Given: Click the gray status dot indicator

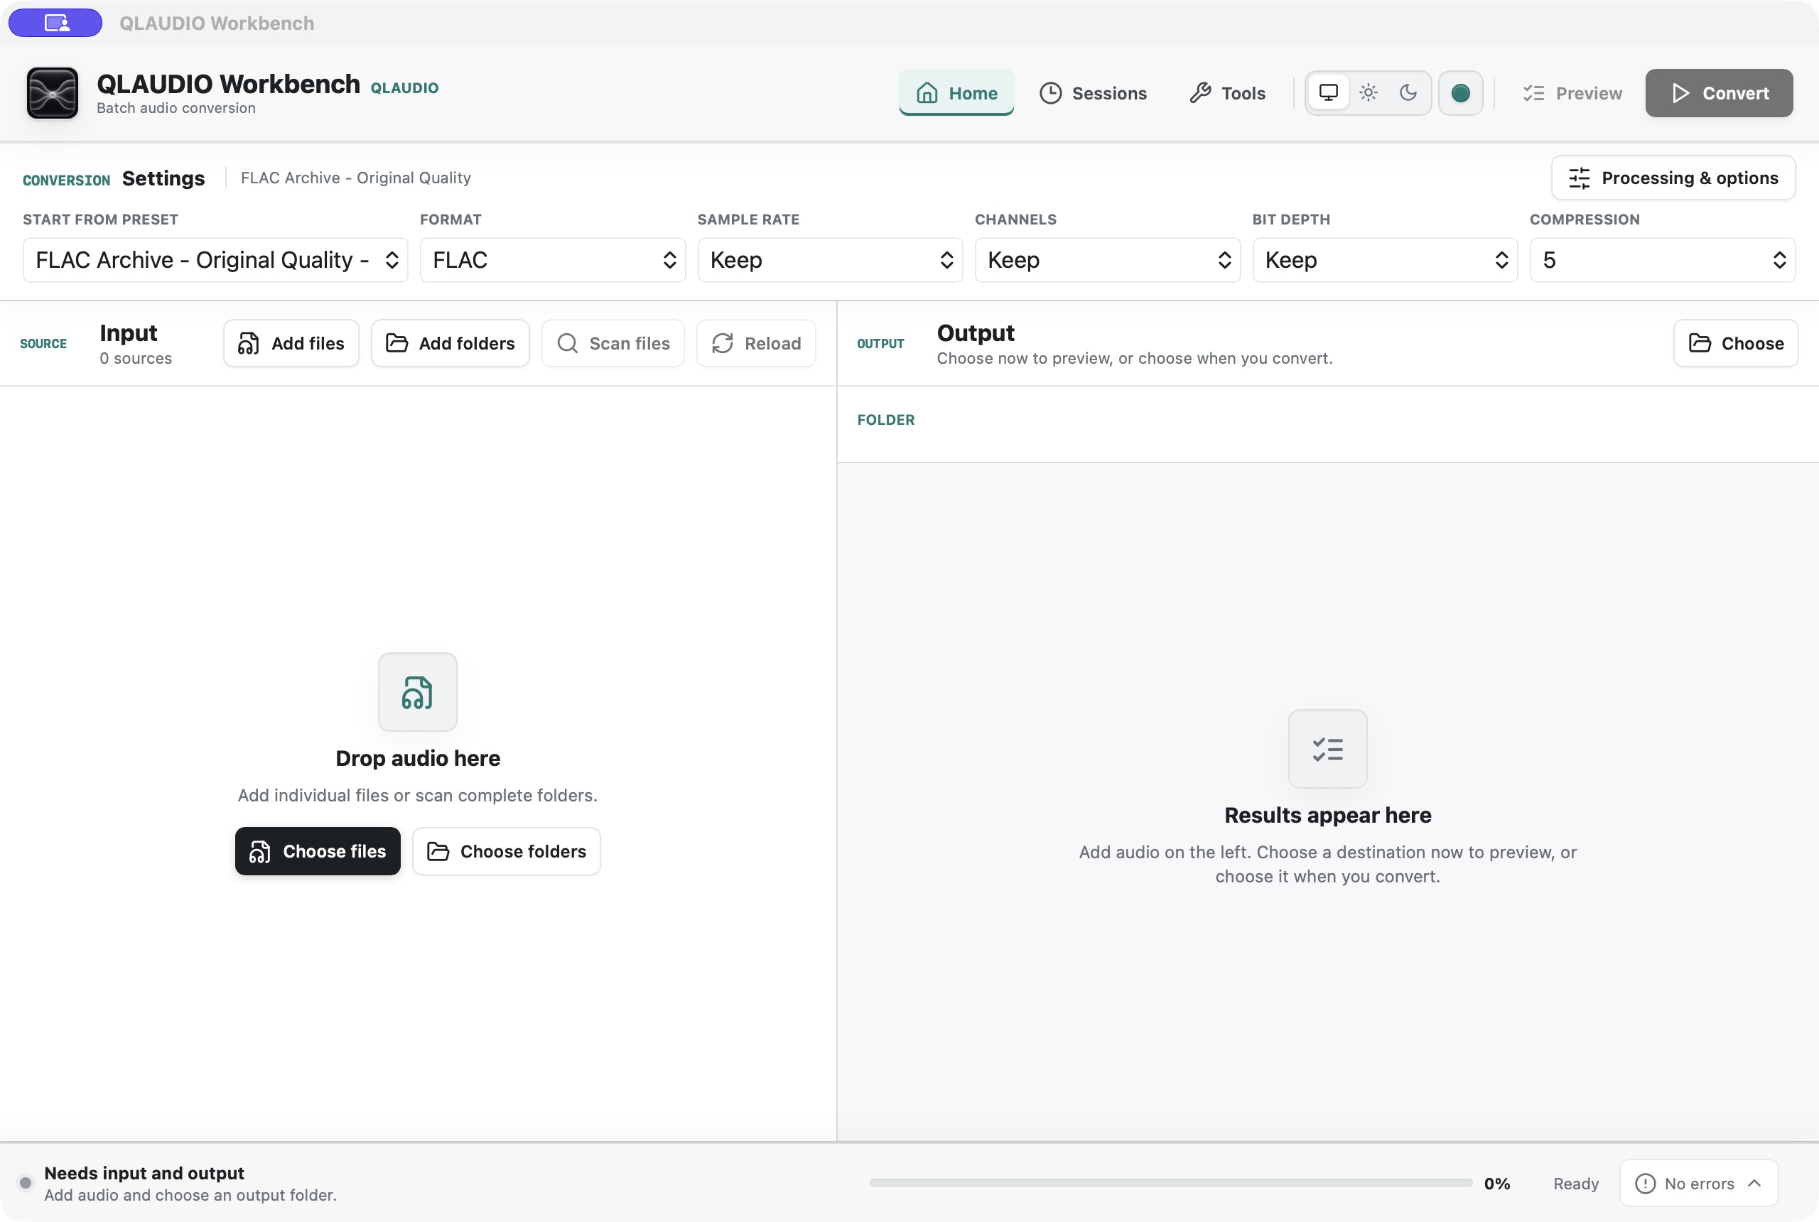Looking at the screenshot, I should 25,1183.
